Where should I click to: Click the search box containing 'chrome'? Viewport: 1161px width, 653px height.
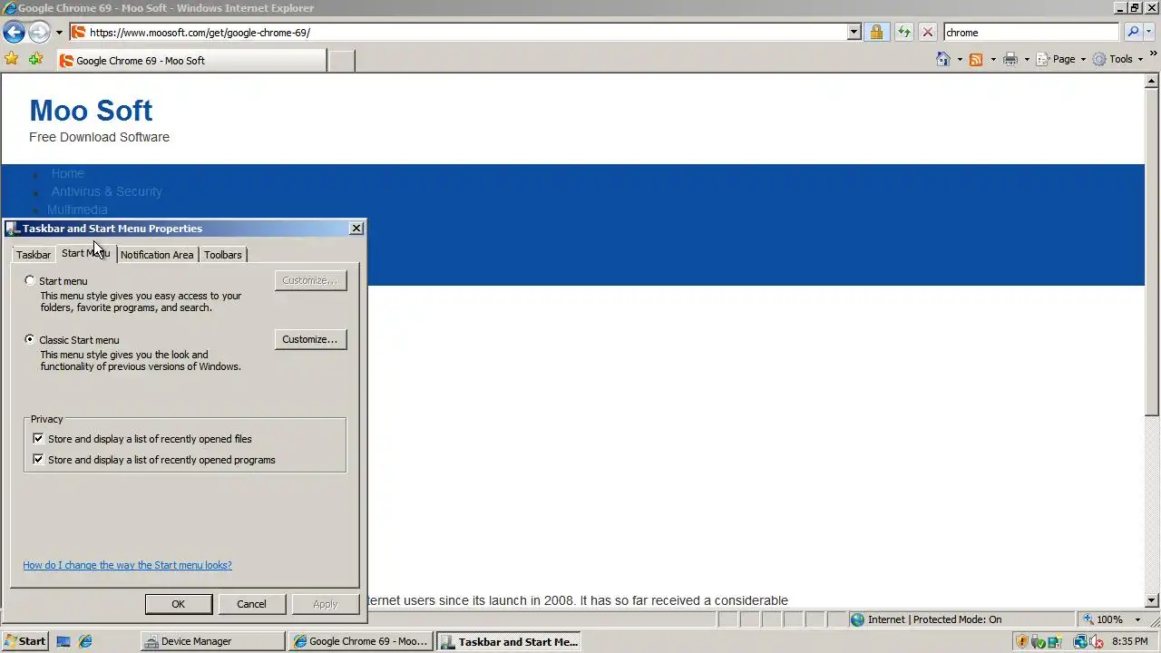(x=1031, y=32)
